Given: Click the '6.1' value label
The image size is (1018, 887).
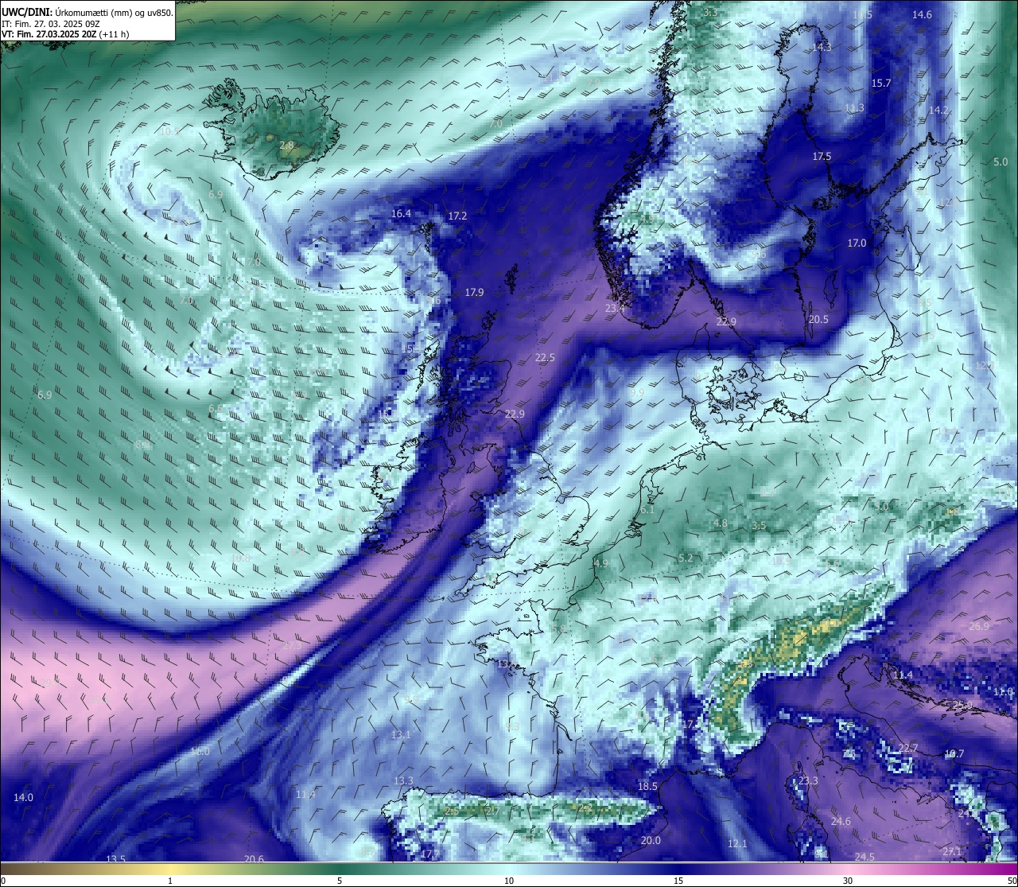Looking at the screenshot, I should click(x=647, y=510).
